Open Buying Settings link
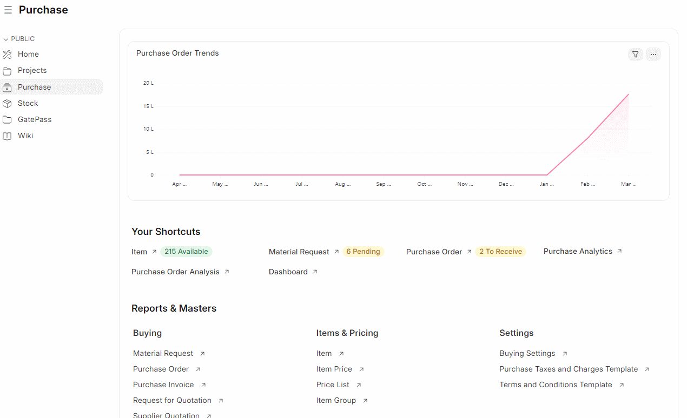The image size is (687, 418). [527, 353]
